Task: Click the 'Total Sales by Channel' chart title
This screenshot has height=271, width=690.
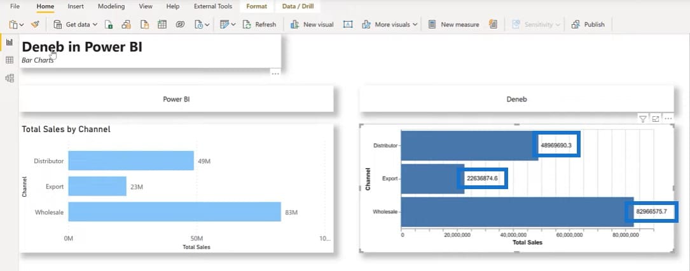Action: tap(66, 129)
